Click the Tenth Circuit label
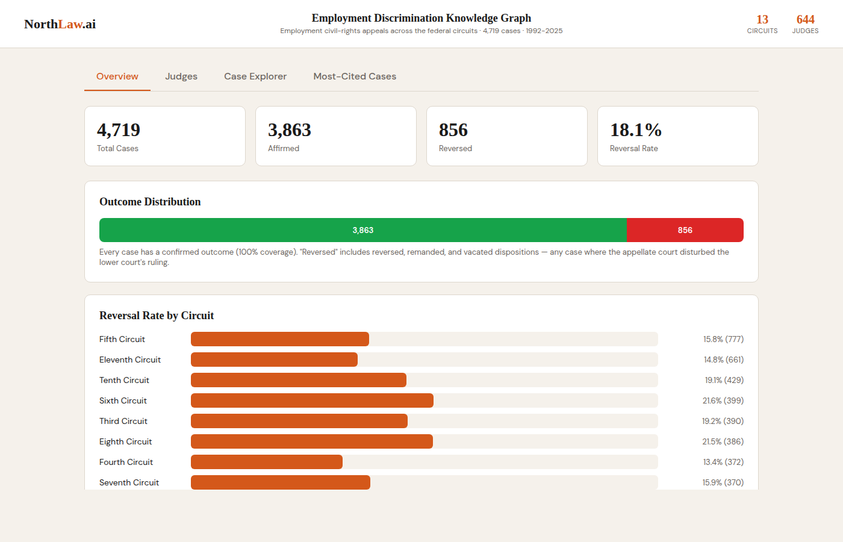 tap(124, 380)
